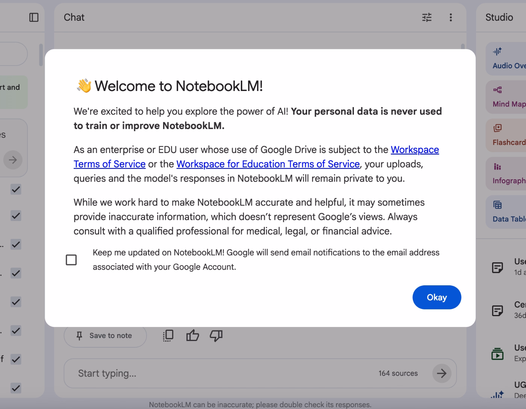The height and width of the screenshot is (409, 526).
Task: Open the Chat three-dot options menu
Action: (451, 17)
